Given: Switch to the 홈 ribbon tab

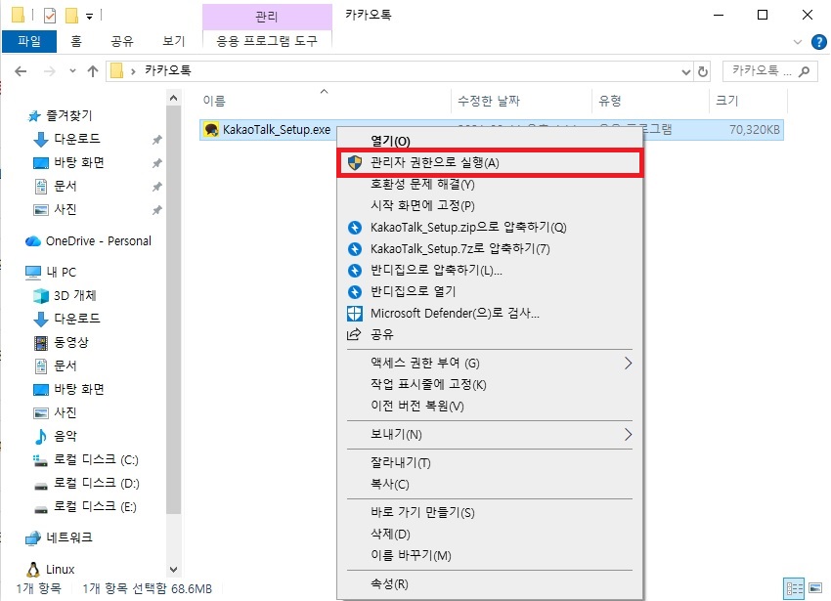Looking at the screenshot, I should pyautogui.click(x=76, y=41).
